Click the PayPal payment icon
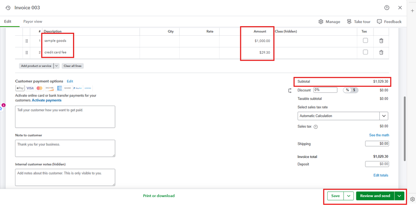 click(x=78, y=88)
